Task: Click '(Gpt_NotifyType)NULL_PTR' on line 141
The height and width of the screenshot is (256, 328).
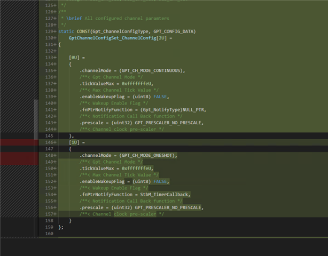Action: [172, 110]
